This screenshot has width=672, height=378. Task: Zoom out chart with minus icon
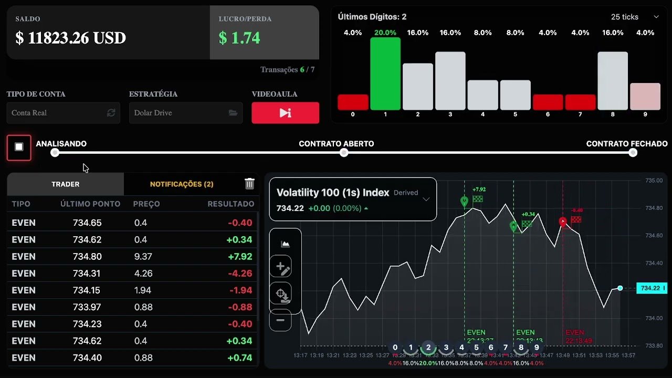280,320
